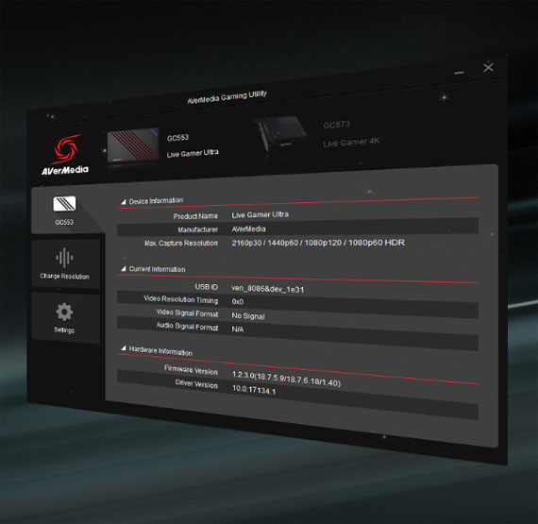Collapse the Hardware Information section
538x524 pixels.
click(124, 348)
